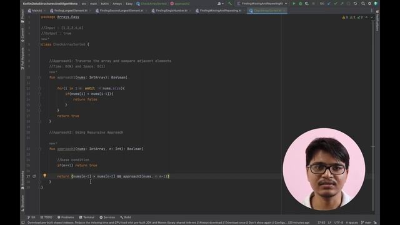Open the Structure sidebar button
The image size is (400, 225).
pyautogui.click(x=22, y=203)
